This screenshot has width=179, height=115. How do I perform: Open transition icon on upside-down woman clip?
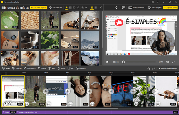70,104
